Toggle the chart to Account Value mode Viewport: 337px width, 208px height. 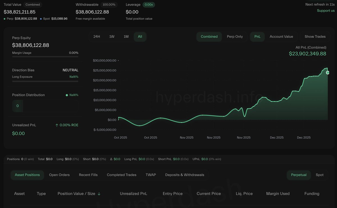(x=281, y=36)
